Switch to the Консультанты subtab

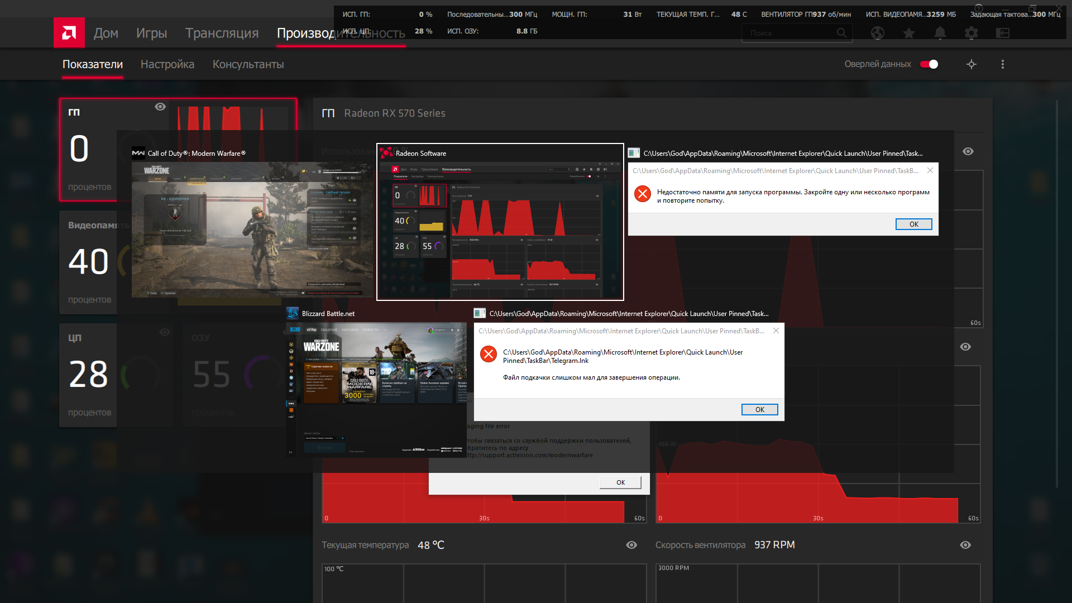248,64
